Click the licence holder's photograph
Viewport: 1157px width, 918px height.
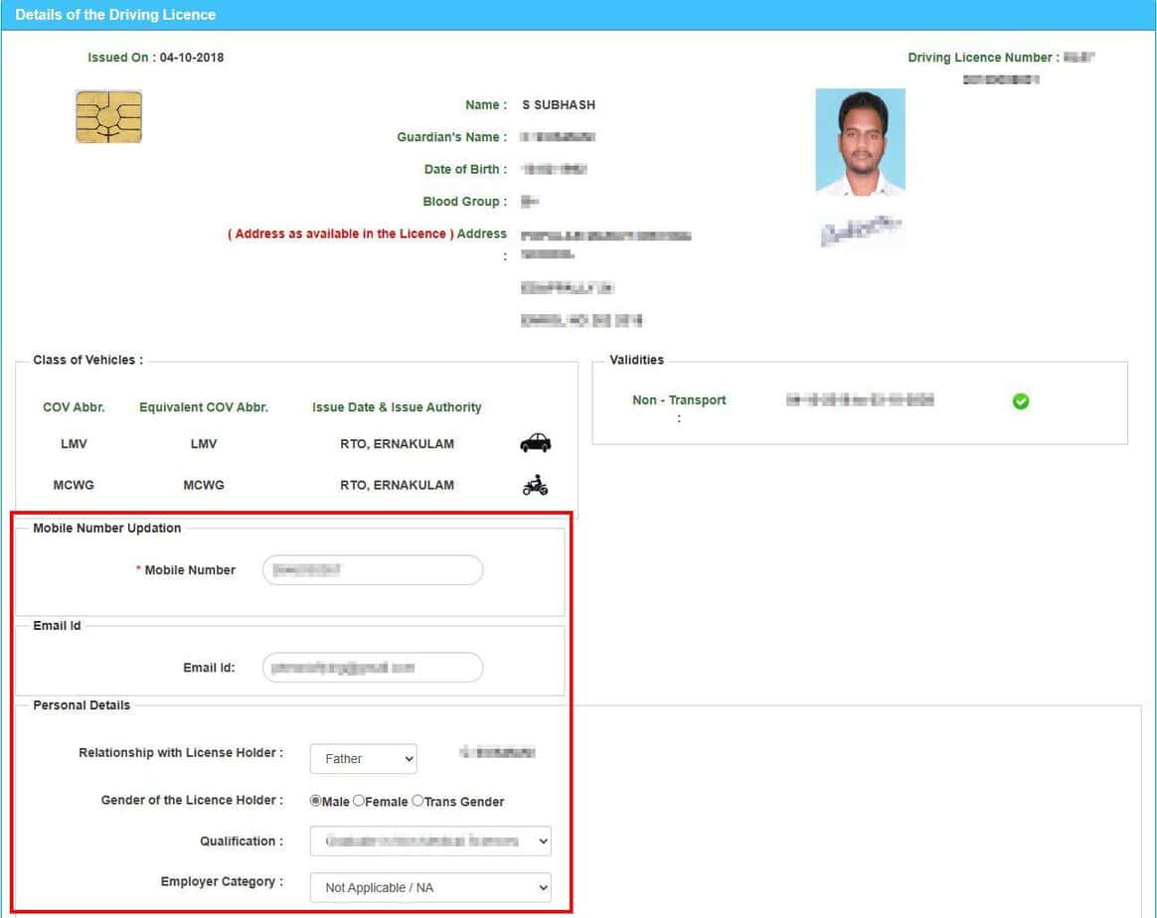(x=861, y=143)
